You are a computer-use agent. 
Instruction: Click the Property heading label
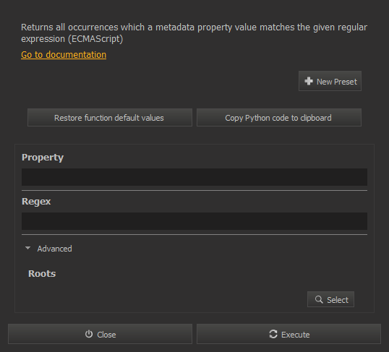point(43,158)
